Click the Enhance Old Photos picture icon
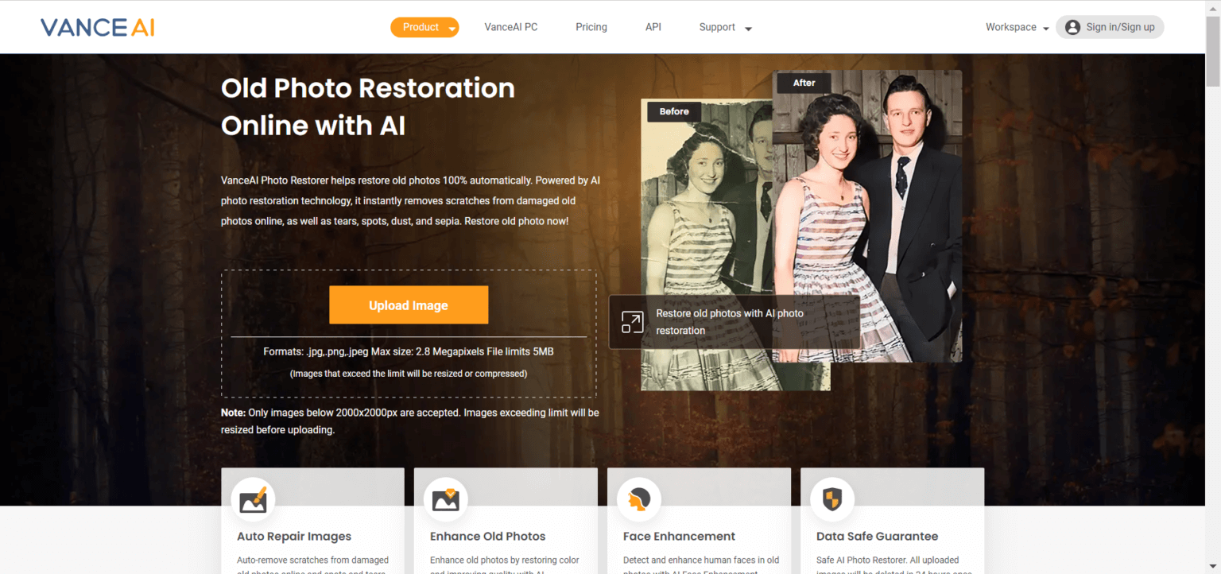Screen dimensions: 1221x574 [x=446, y=499]
